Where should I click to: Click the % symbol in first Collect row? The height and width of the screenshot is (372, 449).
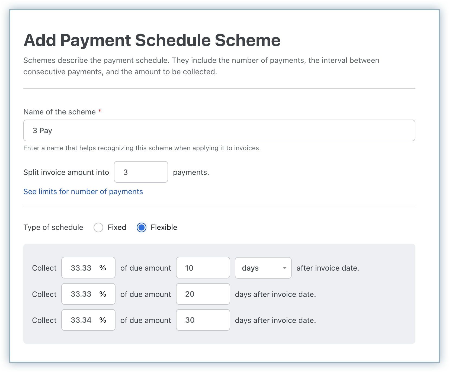point(103,268)
